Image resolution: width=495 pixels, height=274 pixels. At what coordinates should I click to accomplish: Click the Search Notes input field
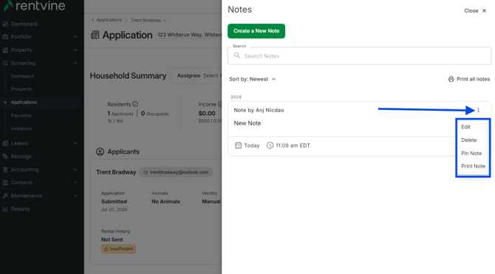[360, 56]
